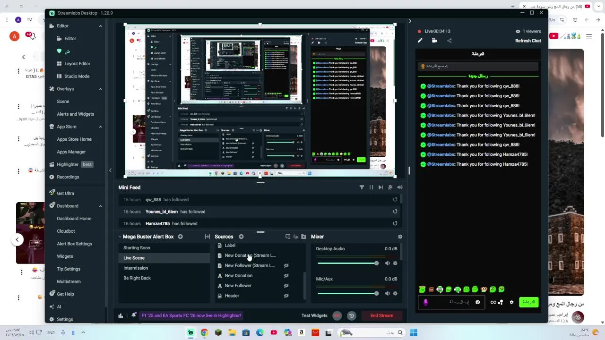Collapse the Overlays sidebar section
Image resolution: width=605 pixels, height=340 pixels.
click(x=100, y=89)
